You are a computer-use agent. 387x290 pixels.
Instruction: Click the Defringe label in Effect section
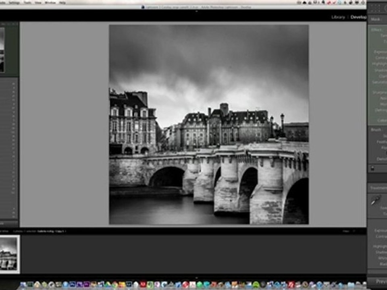(381, 110)
